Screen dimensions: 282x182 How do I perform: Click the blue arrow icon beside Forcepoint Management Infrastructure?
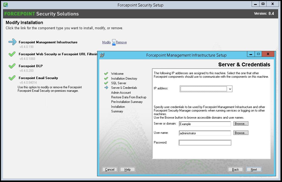[x=12, y=42]
